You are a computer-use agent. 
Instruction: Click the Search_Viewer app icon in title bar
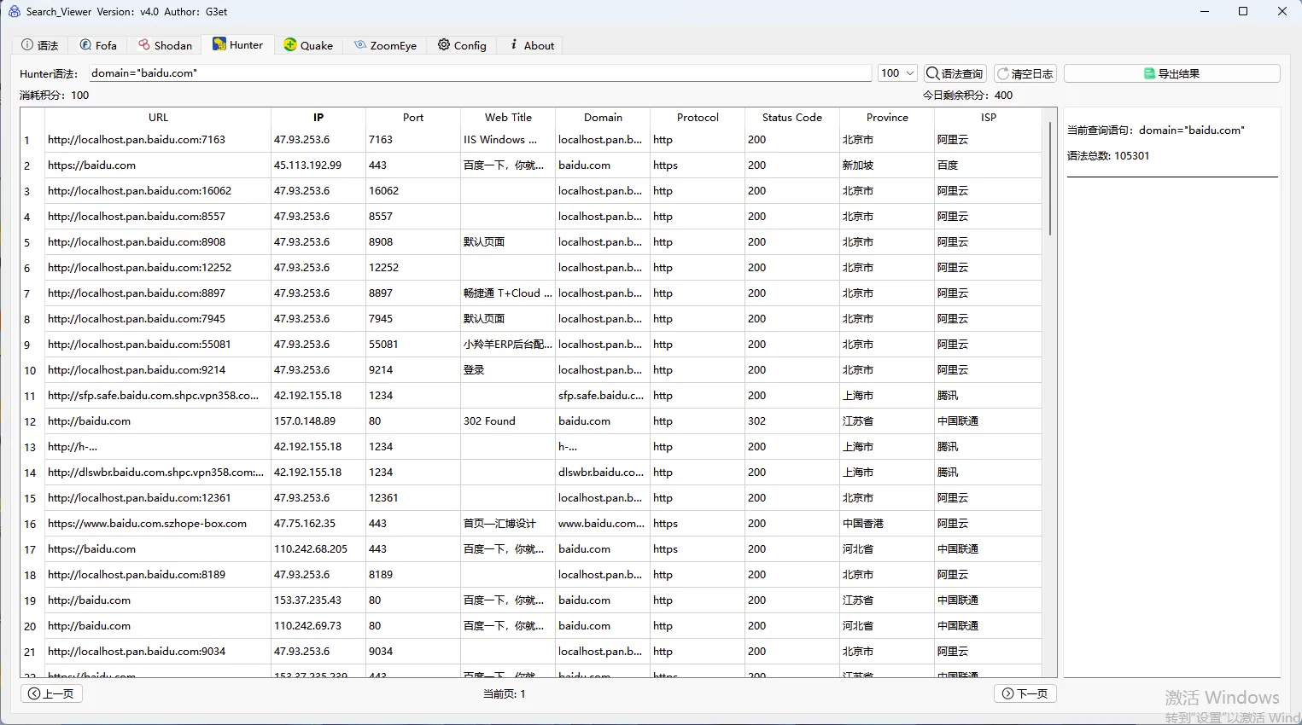14,12
